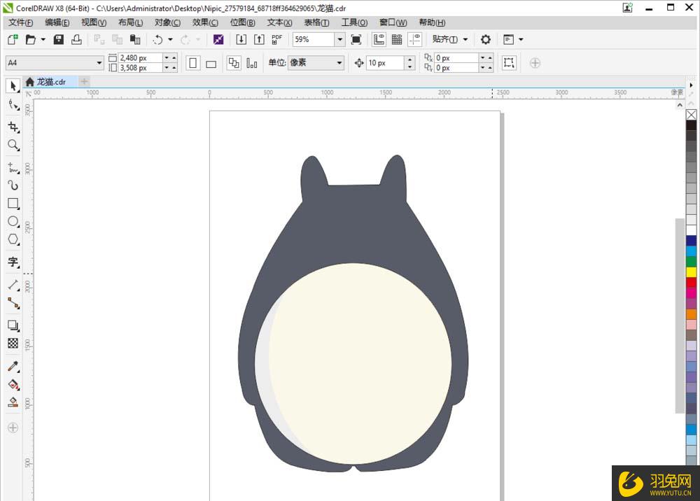Select the Zoom magnifier tool

[13, 145]
